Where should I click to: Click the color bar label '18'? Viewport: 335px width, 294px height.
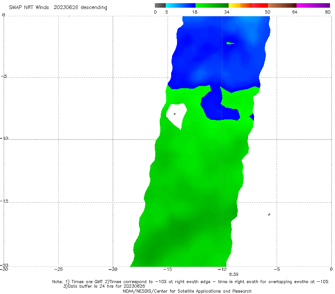point(195,12)
